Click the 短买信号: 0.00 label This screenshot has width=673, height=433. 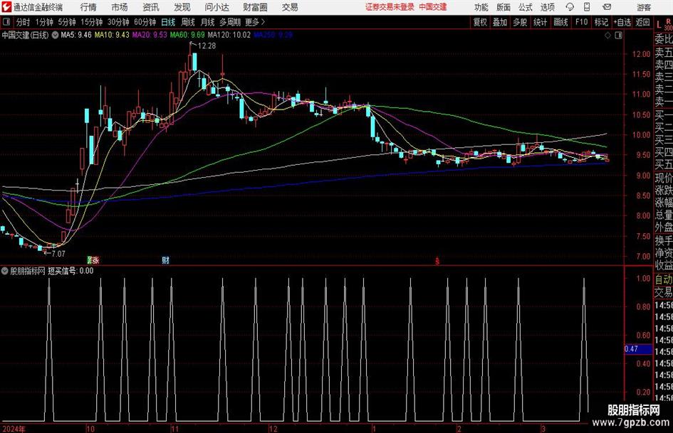pyautogui.click(x=71, y=271)
